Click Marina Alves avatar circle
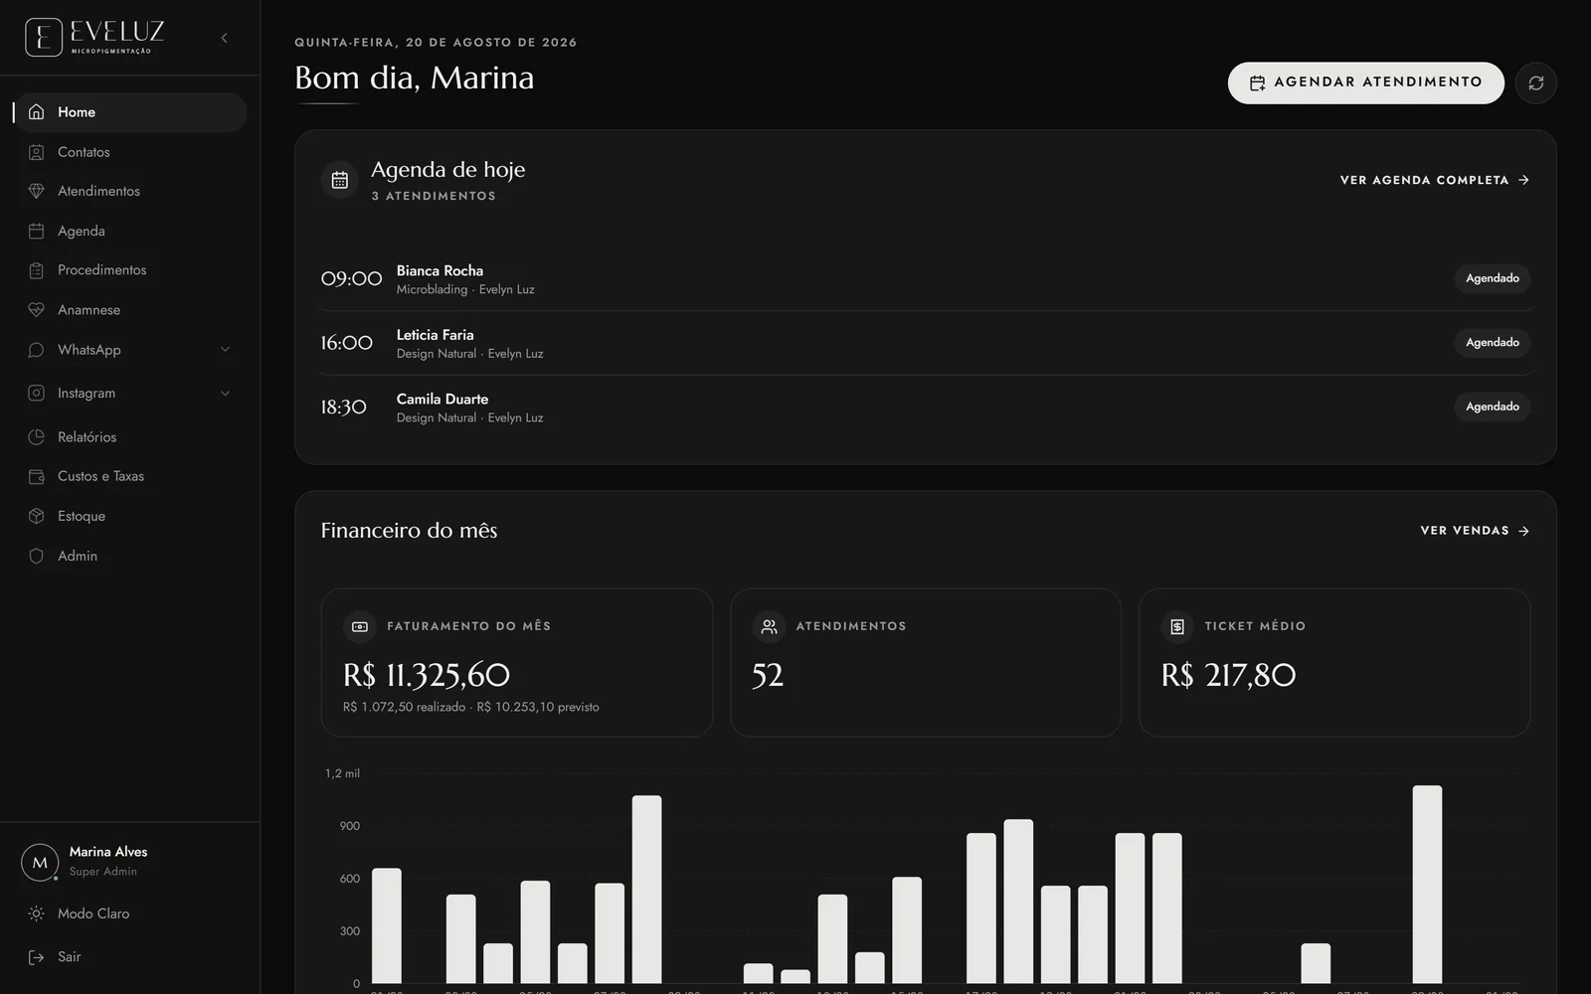The image size is (1591, 994). (40, 862)
